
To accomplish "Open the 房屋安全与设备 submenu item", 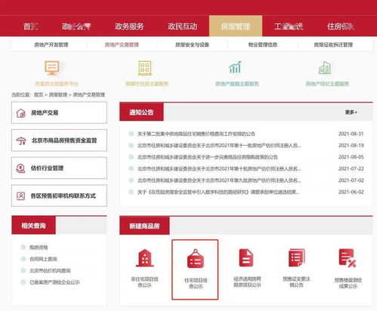I will point(192,45).
